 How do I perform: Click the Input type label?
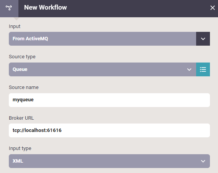click(x=20, y=148)
